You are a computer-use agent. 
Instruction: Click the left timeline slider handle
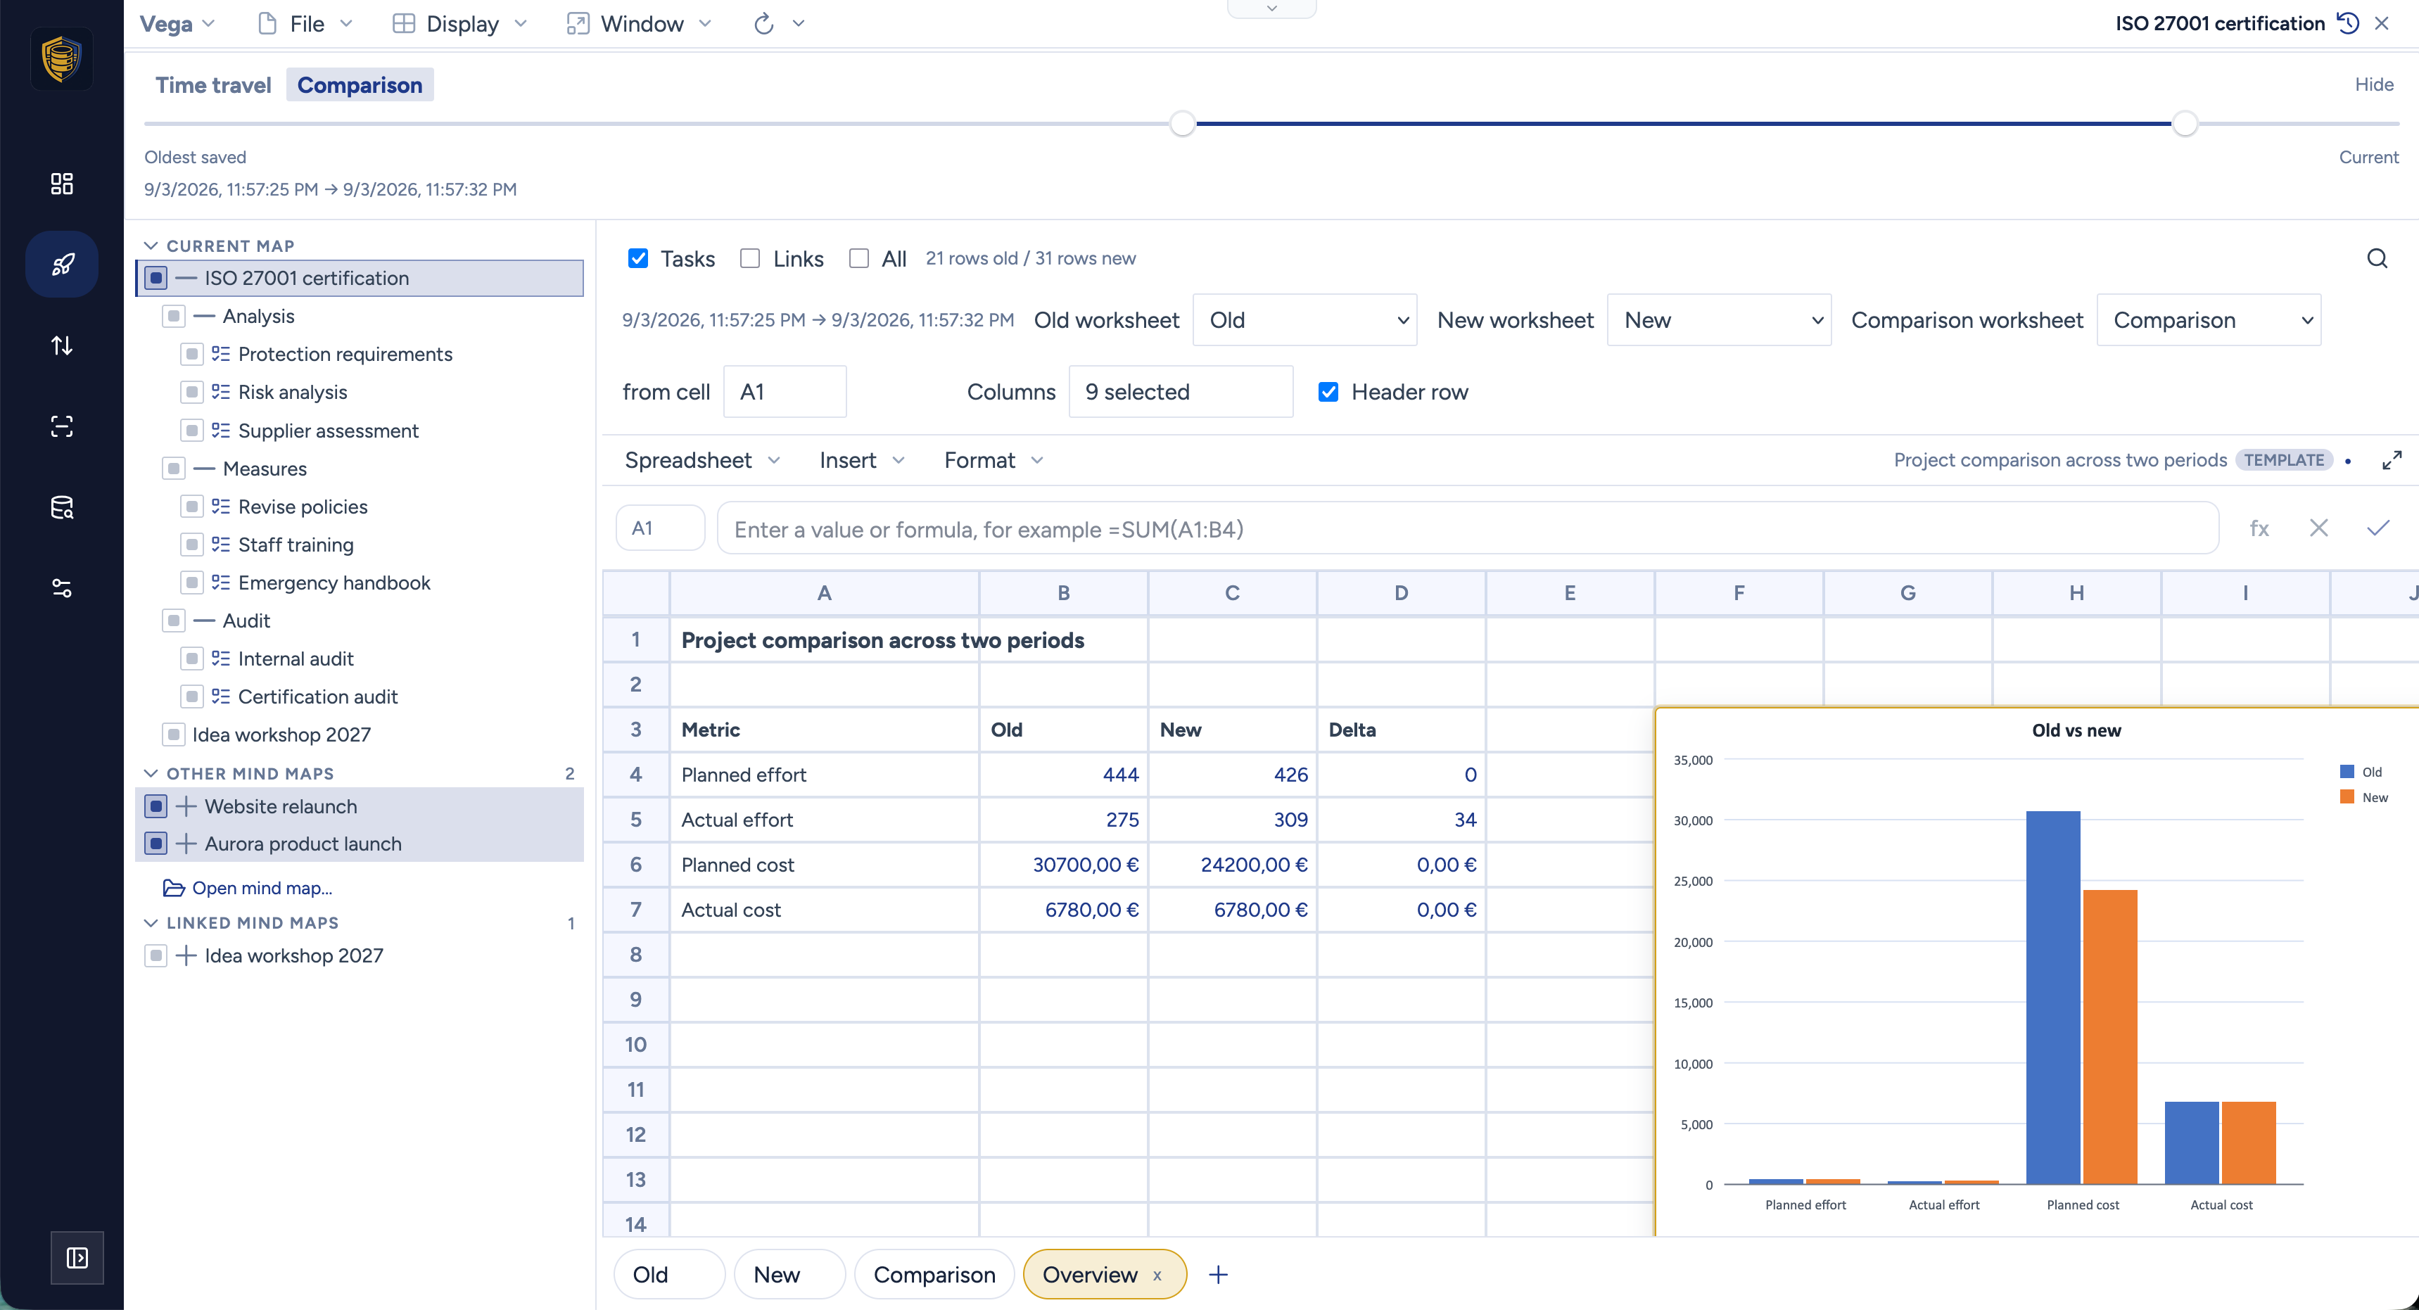(x=1182, y=123)
